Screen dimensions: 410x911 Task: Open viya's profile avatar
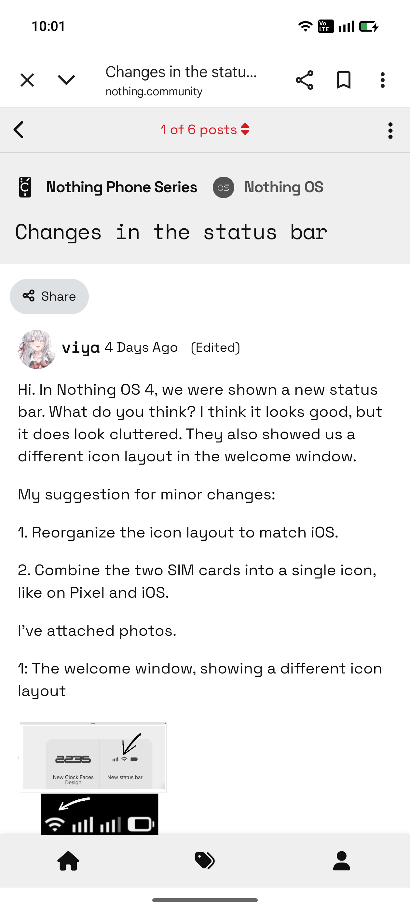(36, 349)
